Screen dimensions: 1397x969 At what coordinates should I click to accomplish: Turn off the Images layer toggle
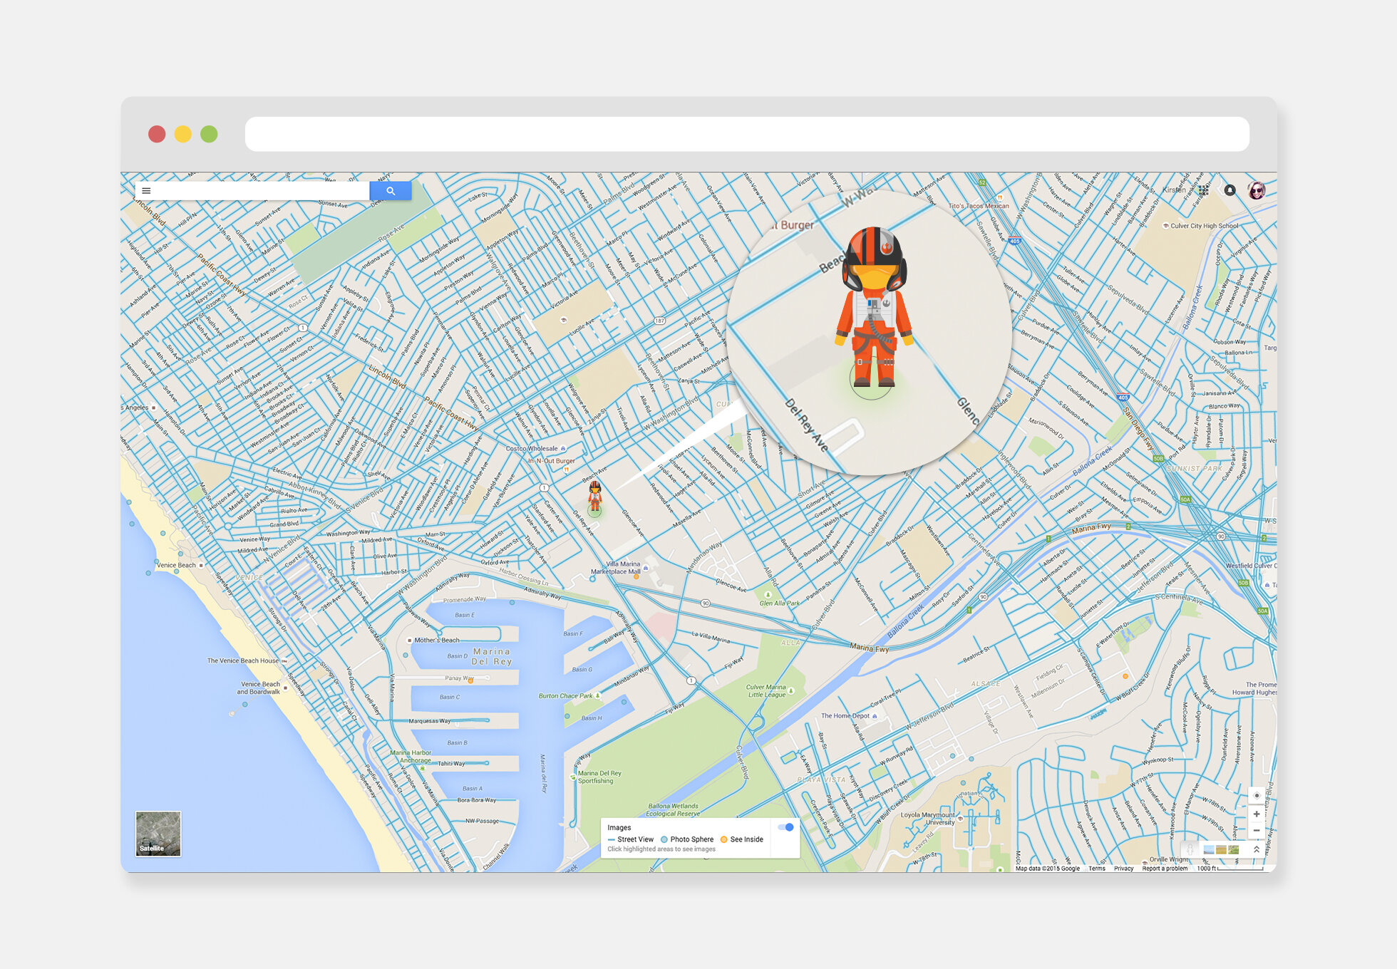(786, 827)
